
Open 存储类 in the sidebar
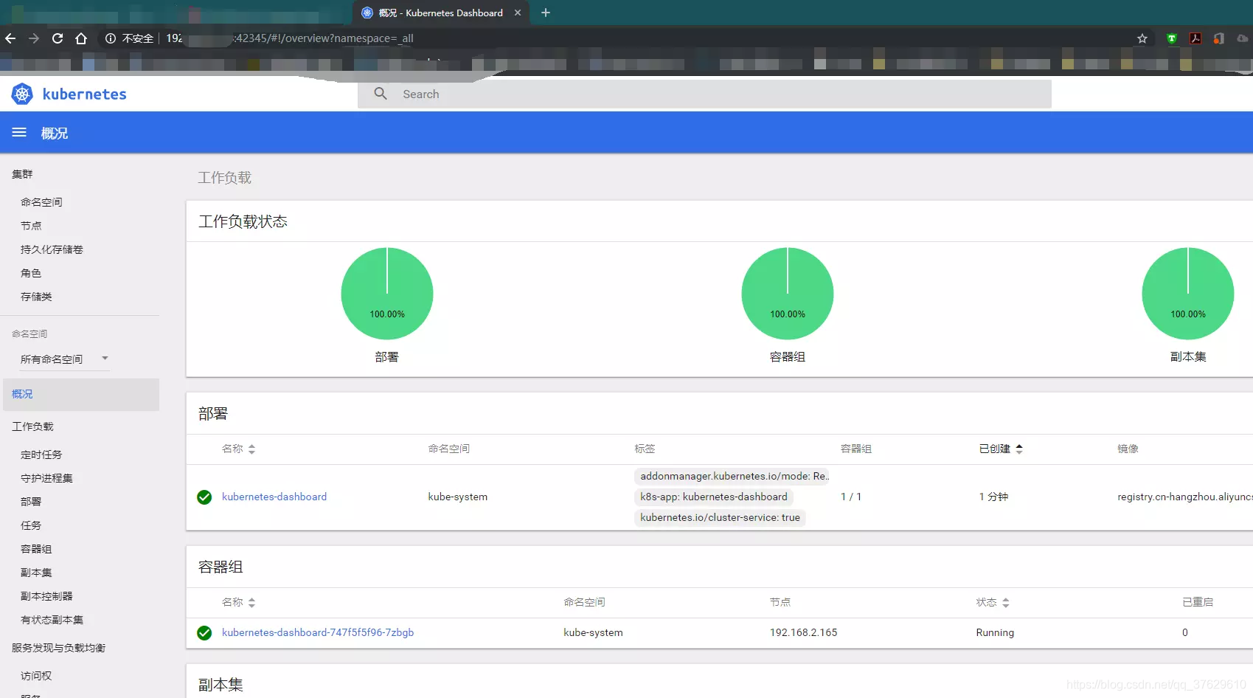[x=36, y=297]
